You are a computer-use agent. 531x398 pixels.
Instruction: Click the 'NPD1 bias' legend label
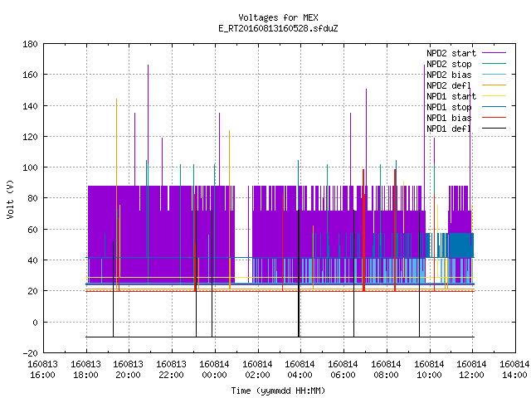coord(449,118)
